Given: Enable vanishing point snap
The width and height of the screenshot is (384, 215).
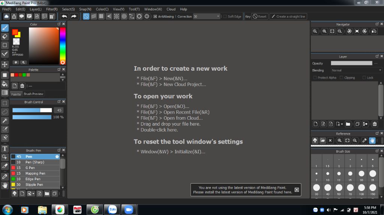Looking at the screenshot, I should [x=109, y=16].
